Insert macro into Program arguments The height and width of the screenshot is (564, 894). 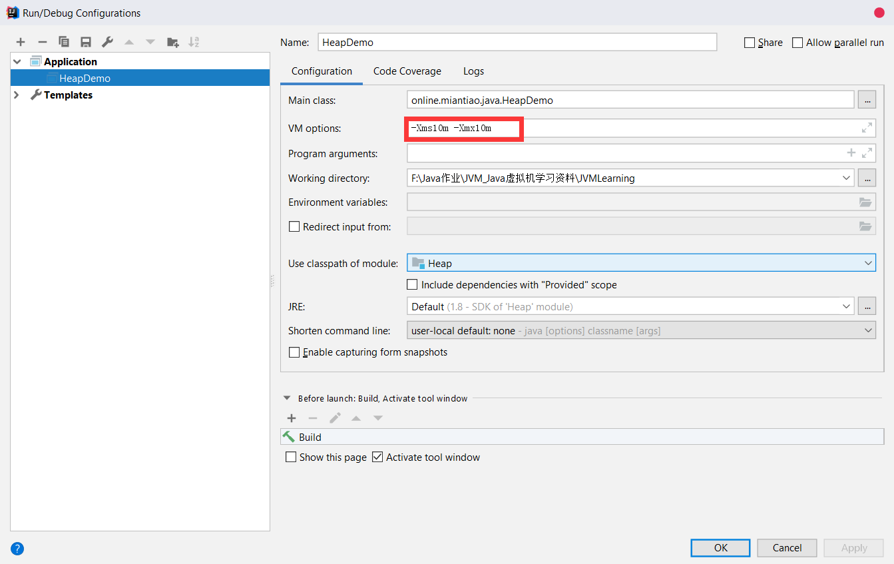pos(851,153)
